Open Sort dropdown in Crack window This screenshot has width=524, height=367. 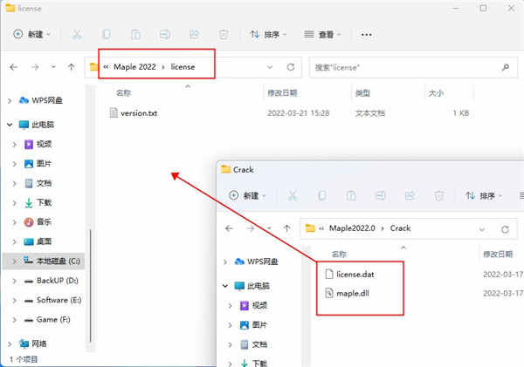pos(484,195)
